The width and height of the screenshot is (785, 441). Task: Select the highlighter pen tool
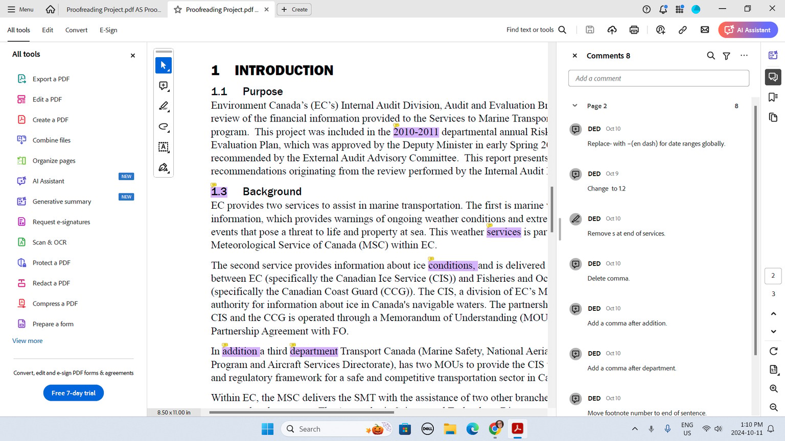[164, 106]
